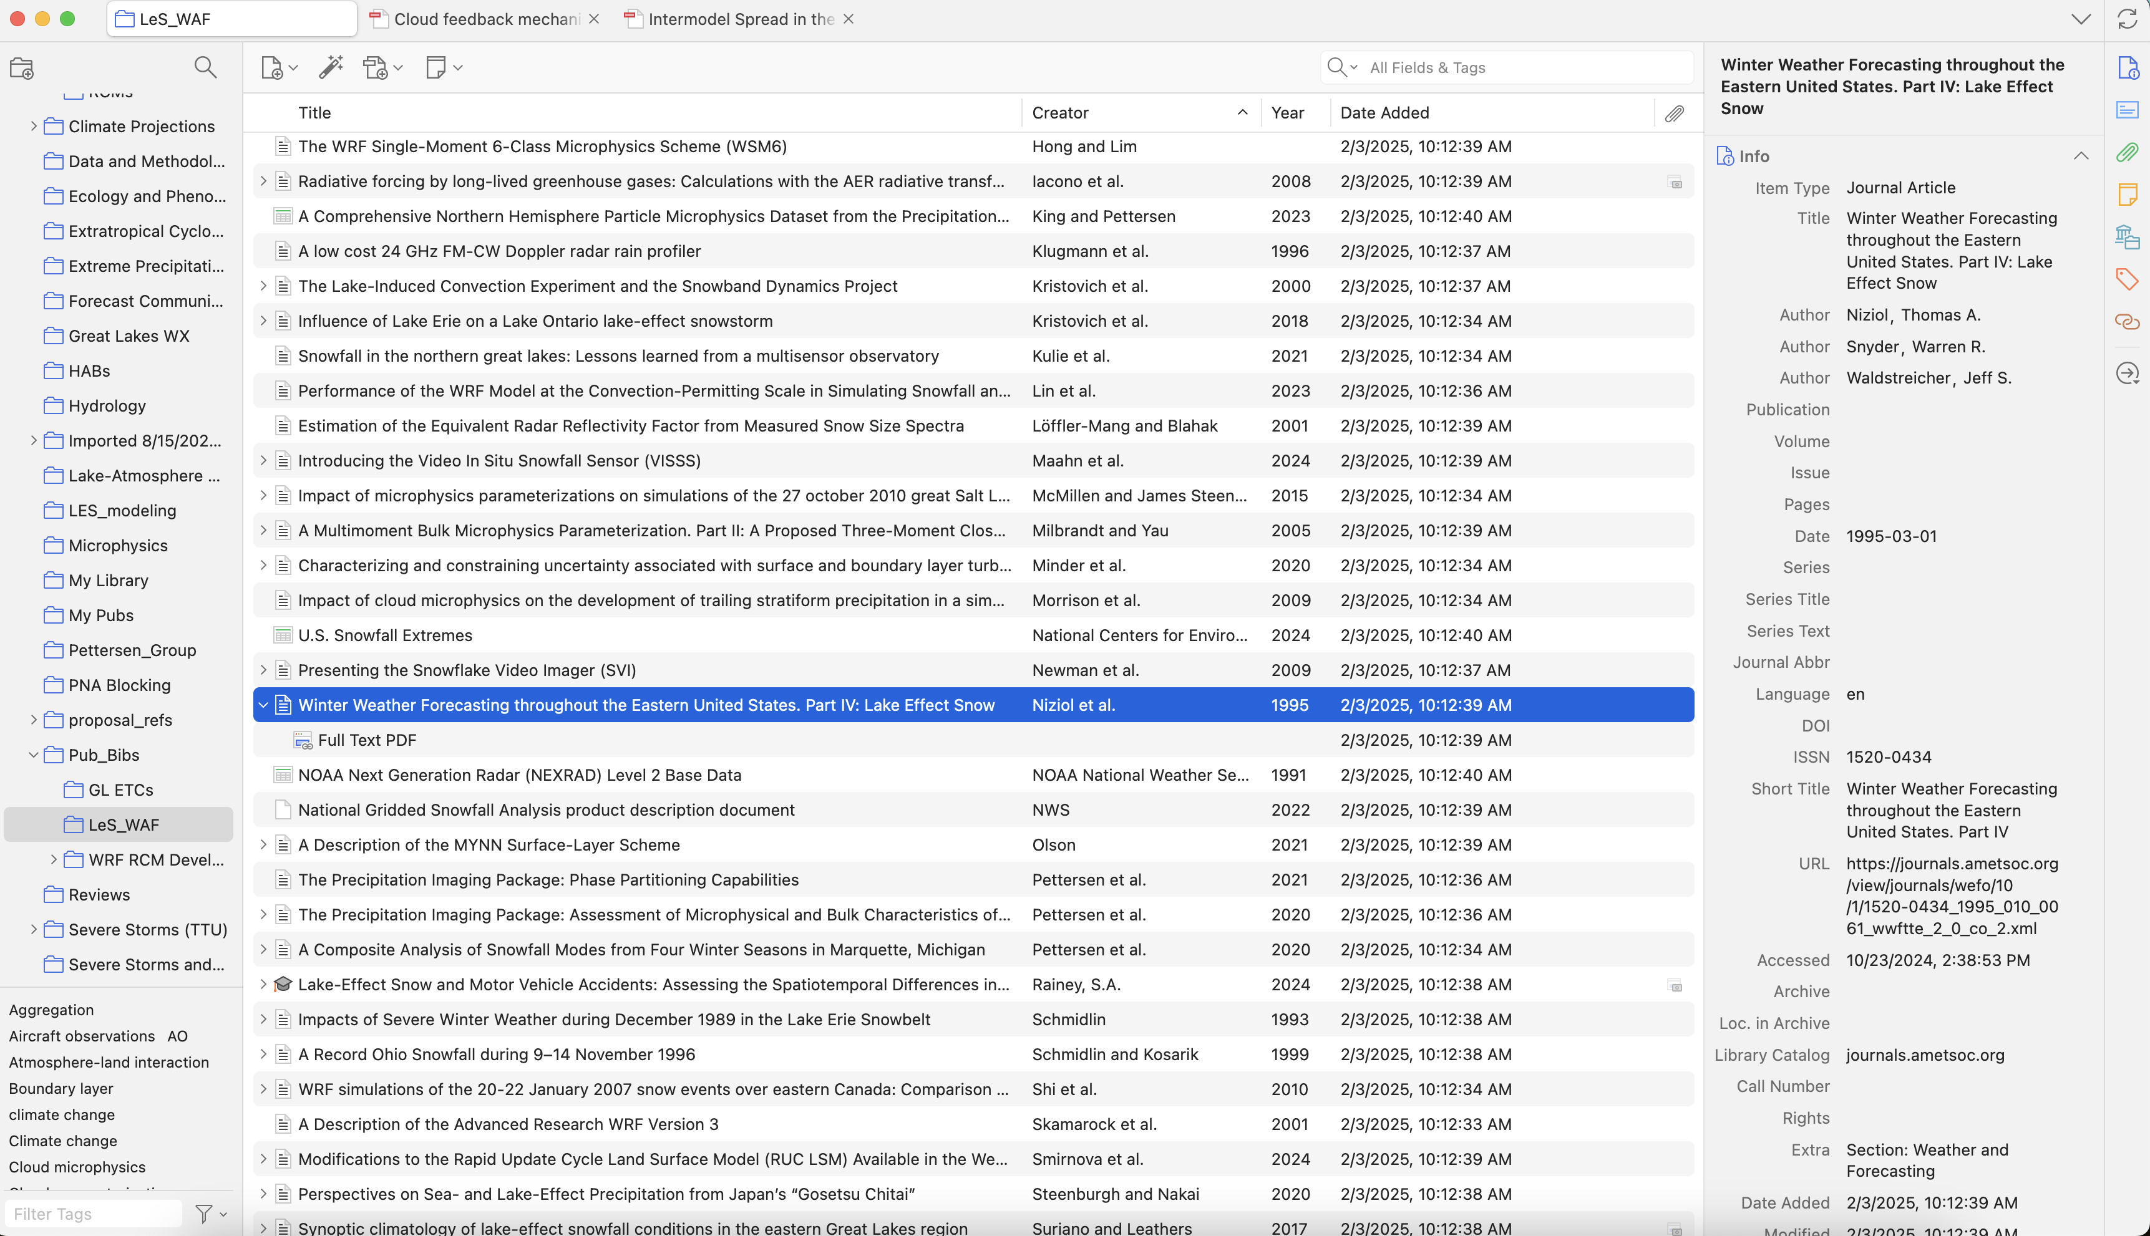Open Tags section via tag icon
The width and height of the screenshot is (2150, 1236).
pos(2127,278)
